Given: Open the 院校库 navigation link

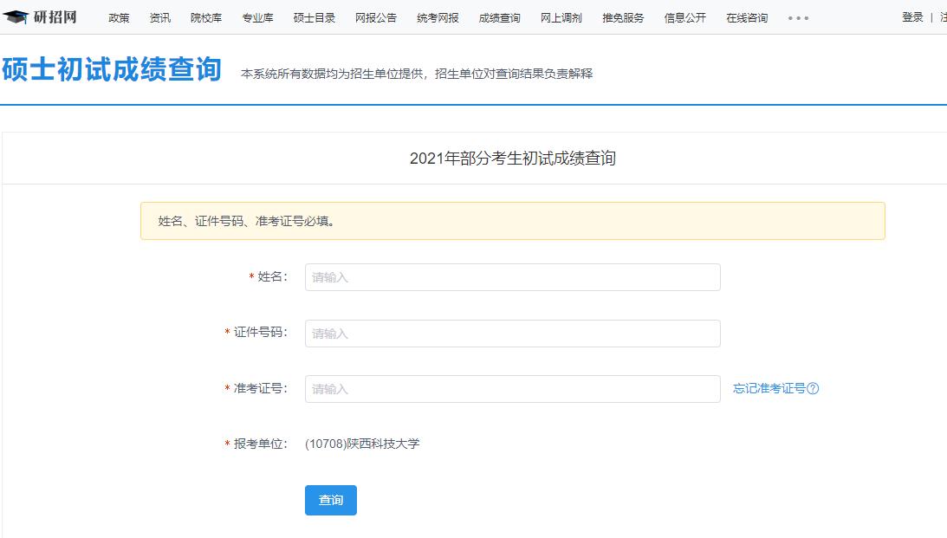Looking at the screenshot, I should pyautogui.click(x=206, y=18).
